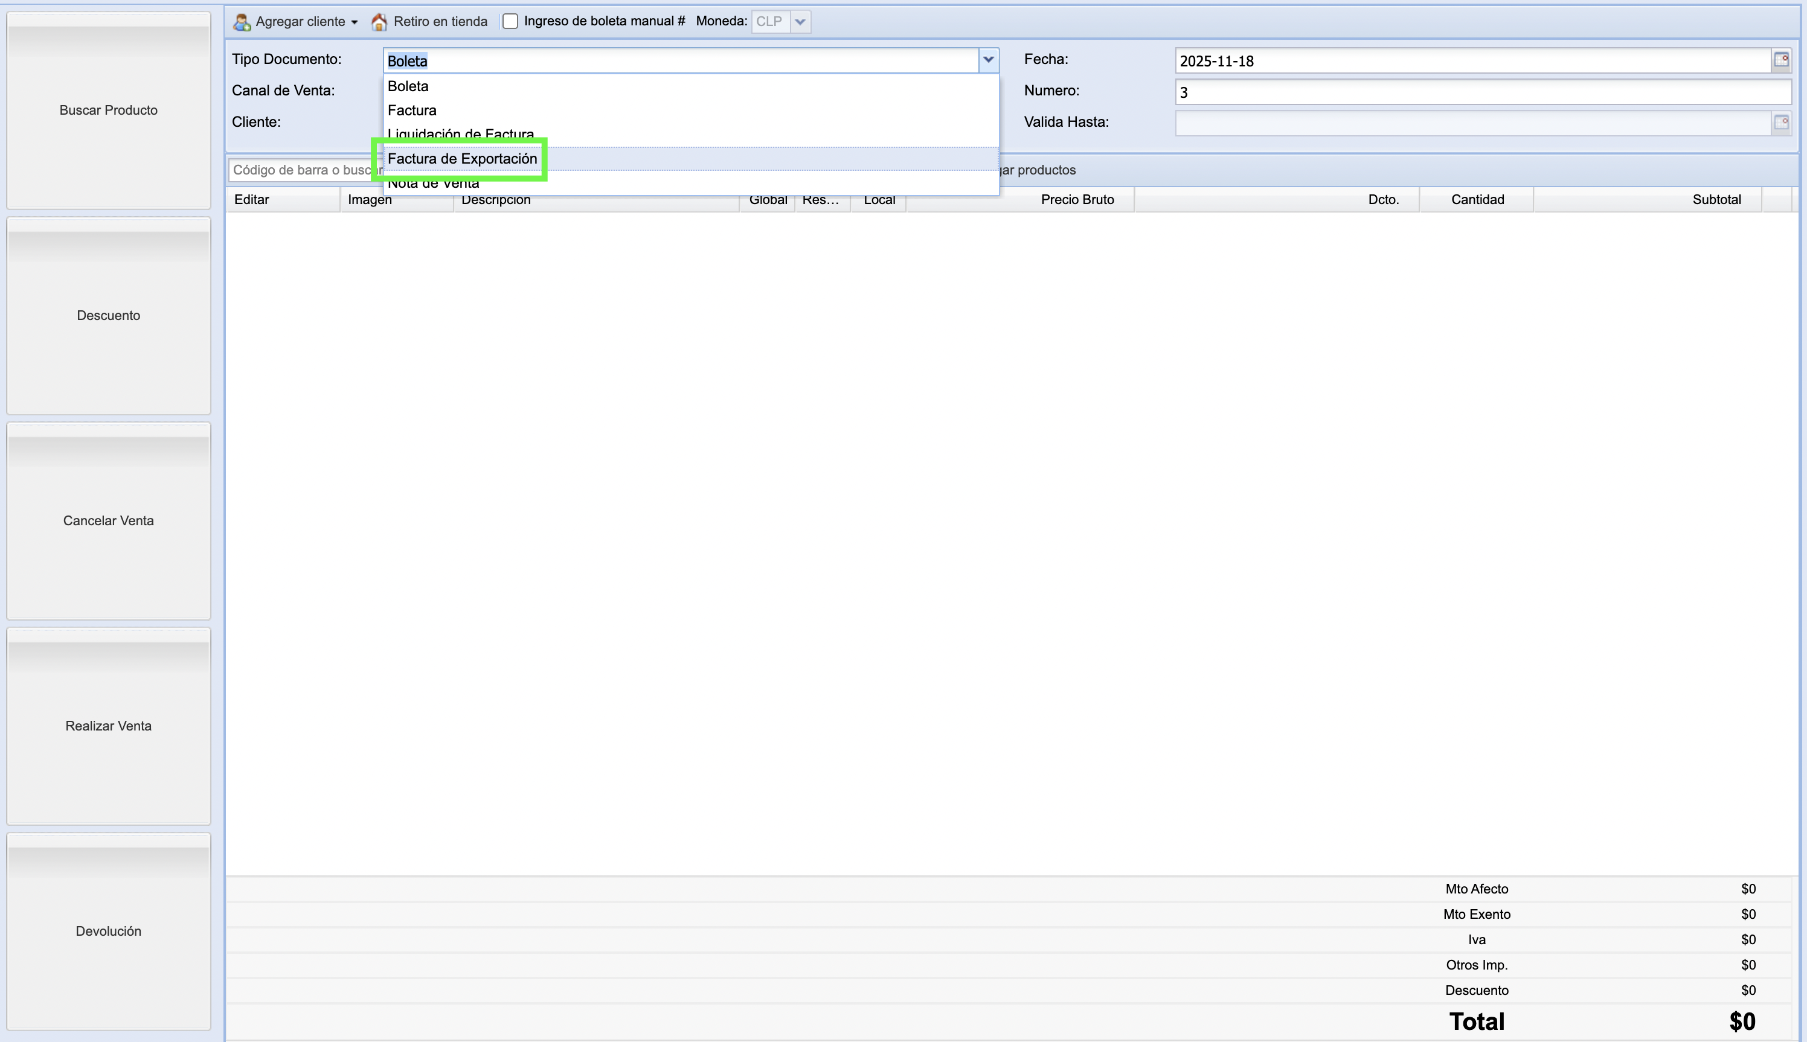Collapse the Tipo Documento dropdown arrow

point(988,60)
